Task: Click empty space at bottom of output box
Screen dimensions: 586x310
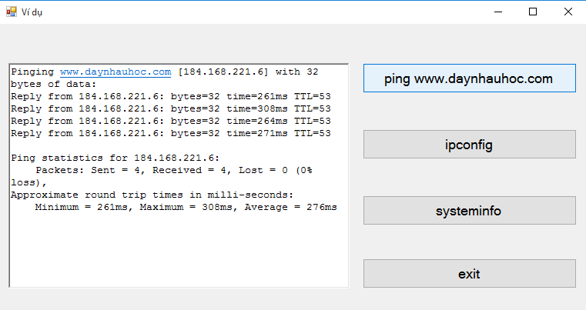Action: pyautogui.click(x=177, y=254)
